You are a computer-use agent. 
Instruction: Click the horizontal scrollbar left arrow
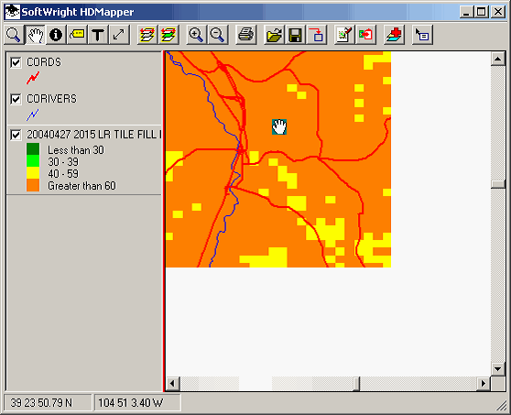coord(172,383)
